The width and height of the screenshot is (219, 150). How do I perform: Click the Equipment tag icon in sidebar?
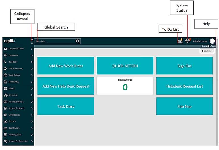(5, 55)
